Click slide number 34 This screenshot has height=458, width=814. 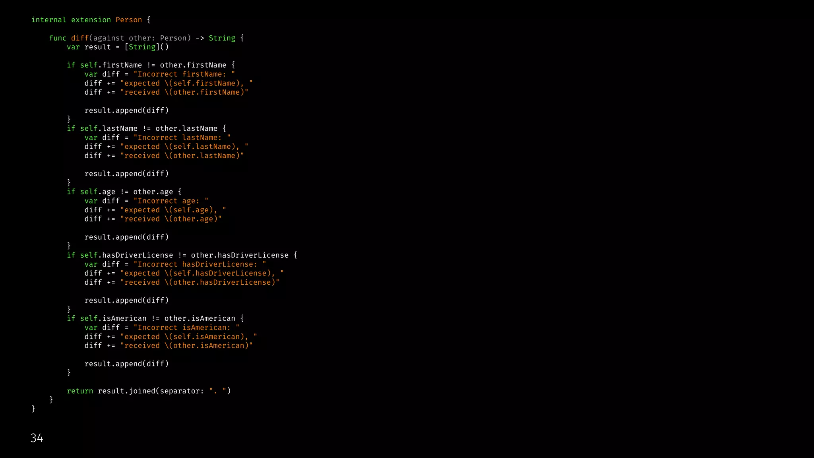pos(37,438)
